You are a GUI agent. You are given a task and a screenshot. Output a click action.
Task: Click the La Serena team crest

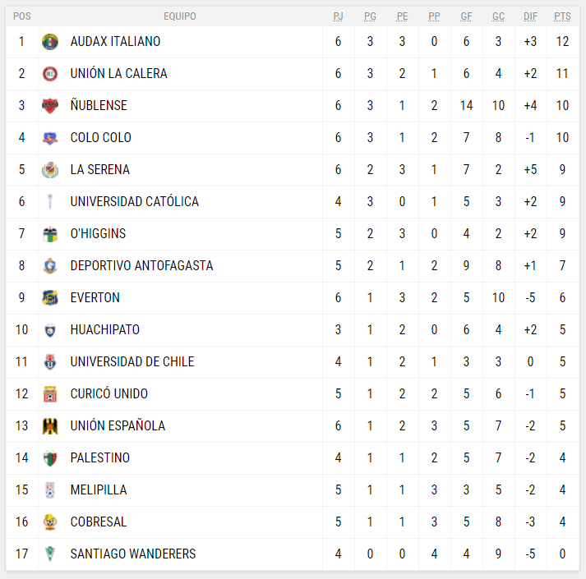pos(50,169)
